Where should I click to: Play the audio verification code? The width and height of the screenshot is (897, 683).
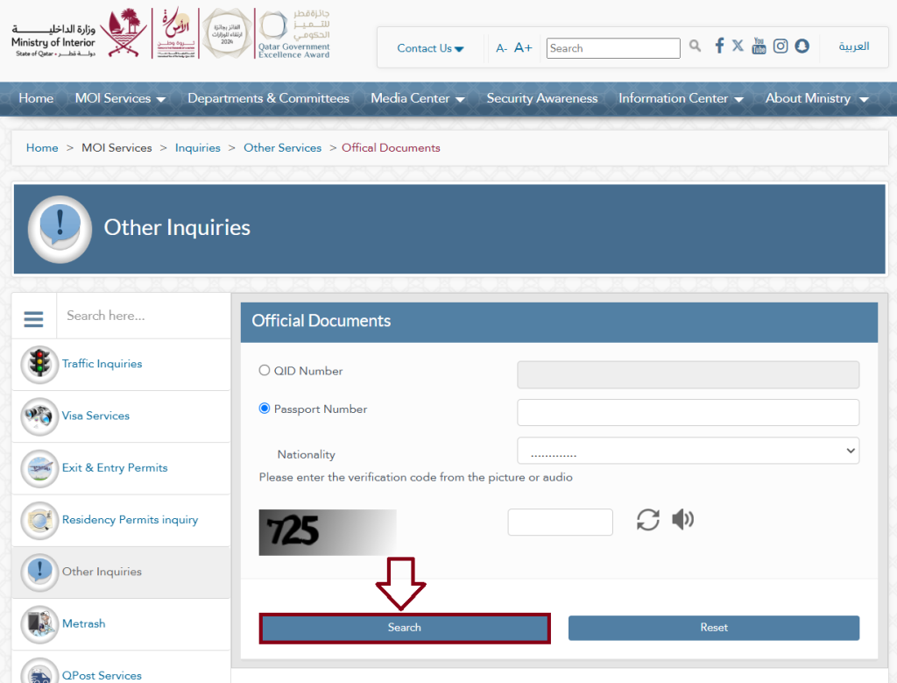pyautogui.click(x=682, y=519)
